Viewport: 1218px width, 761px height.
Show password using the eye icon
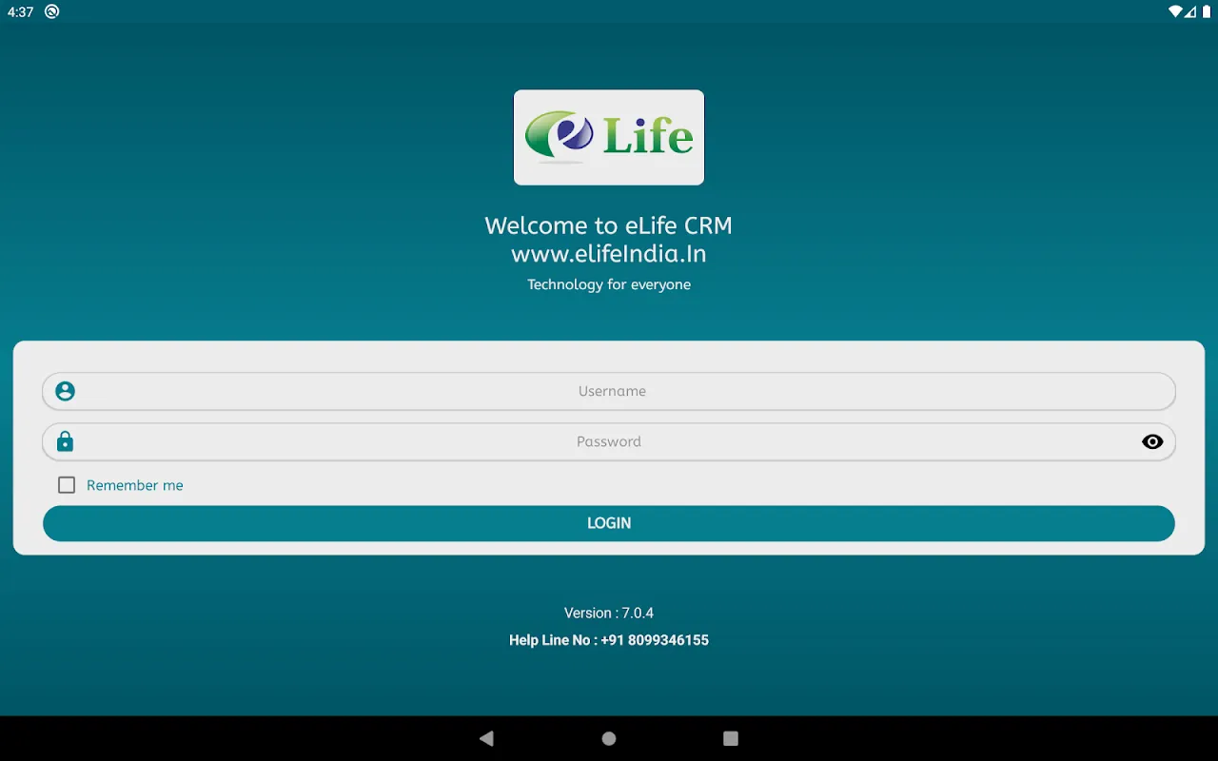[1152, 441]
